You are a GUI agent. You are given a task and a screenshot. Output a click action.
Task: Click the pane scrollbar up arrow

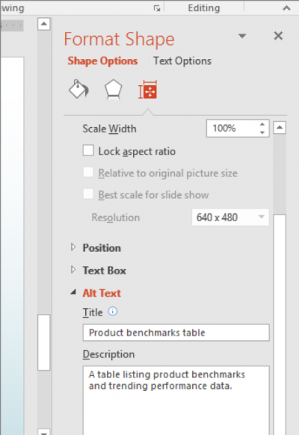click(280, 128)
